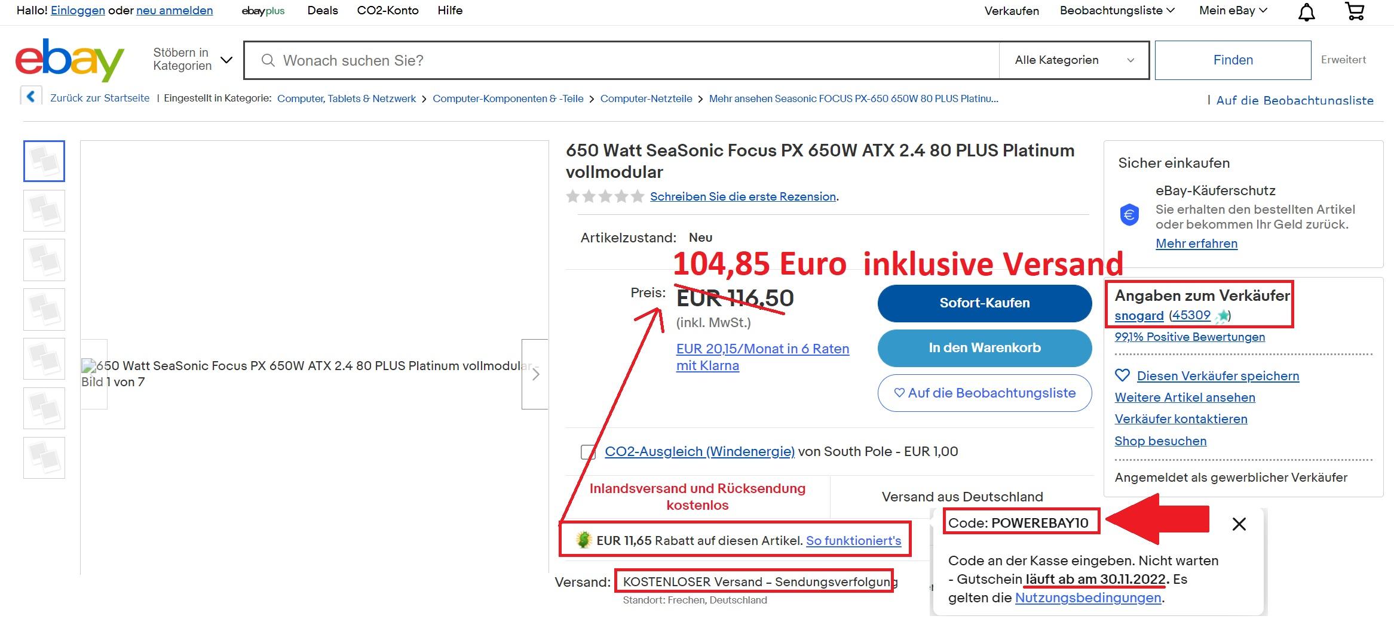Open Computer, Tablets & Netzwerk breadcrumb
Screen dimensions: 1394x622
coord(347,98)
